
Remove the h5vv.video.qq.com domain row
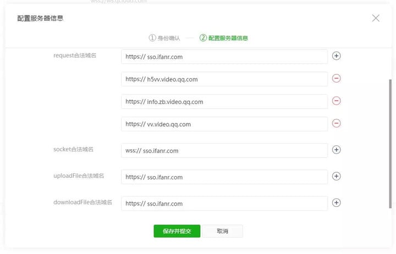click(x=336, y=78)
